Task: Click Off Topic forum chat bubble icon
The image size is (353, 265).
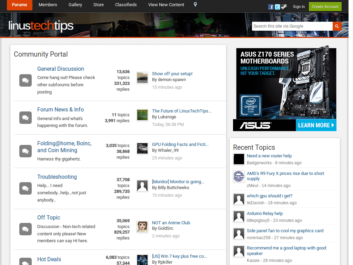Action: tap(26, 229)
